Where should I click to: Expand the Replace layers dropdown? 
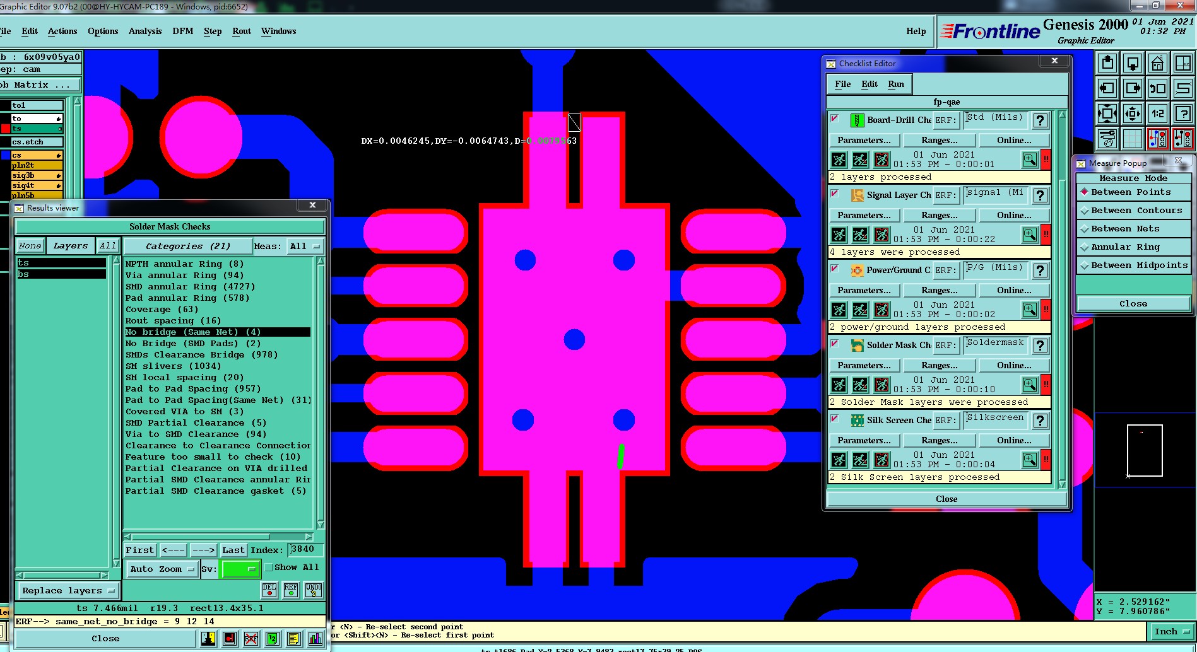[68, 591]
